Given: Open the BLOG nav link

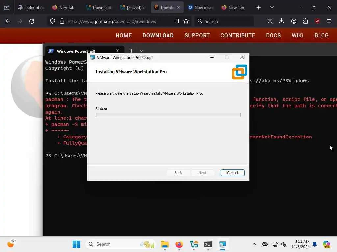Looking at the screenshot, I should 322,35.
